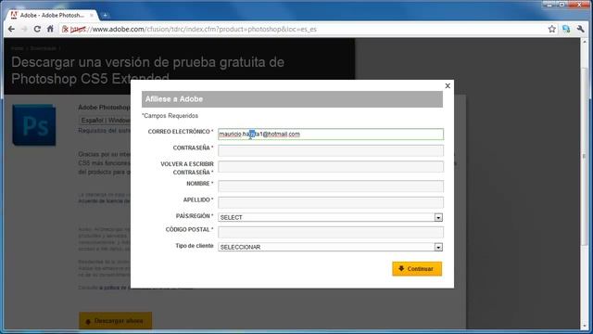Open the browser home page icon
The height and width of the screenshot is (334, 593).
coord(50,29)
